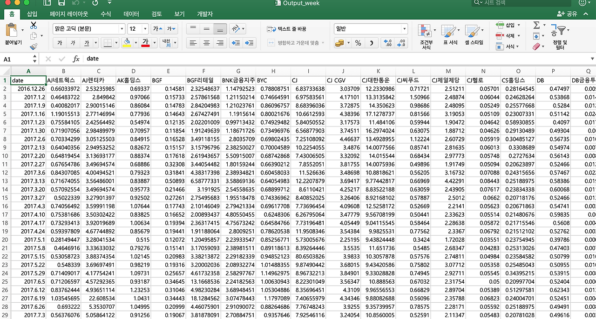596x319 pixels.
Task: Apply percent style format
Action: [358, 43]
